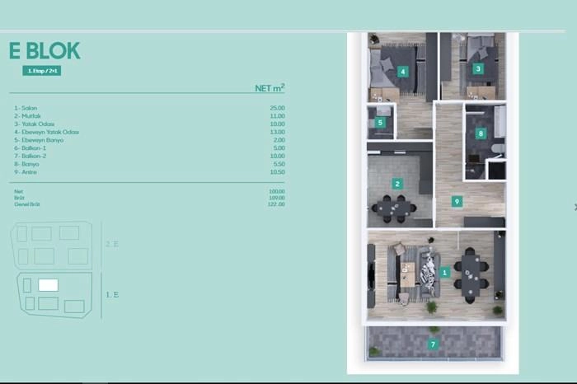The image size is (577, 384).
Task: Select the '4- Ebeveyn Yatak Odası' label
Action: point(46,132)
